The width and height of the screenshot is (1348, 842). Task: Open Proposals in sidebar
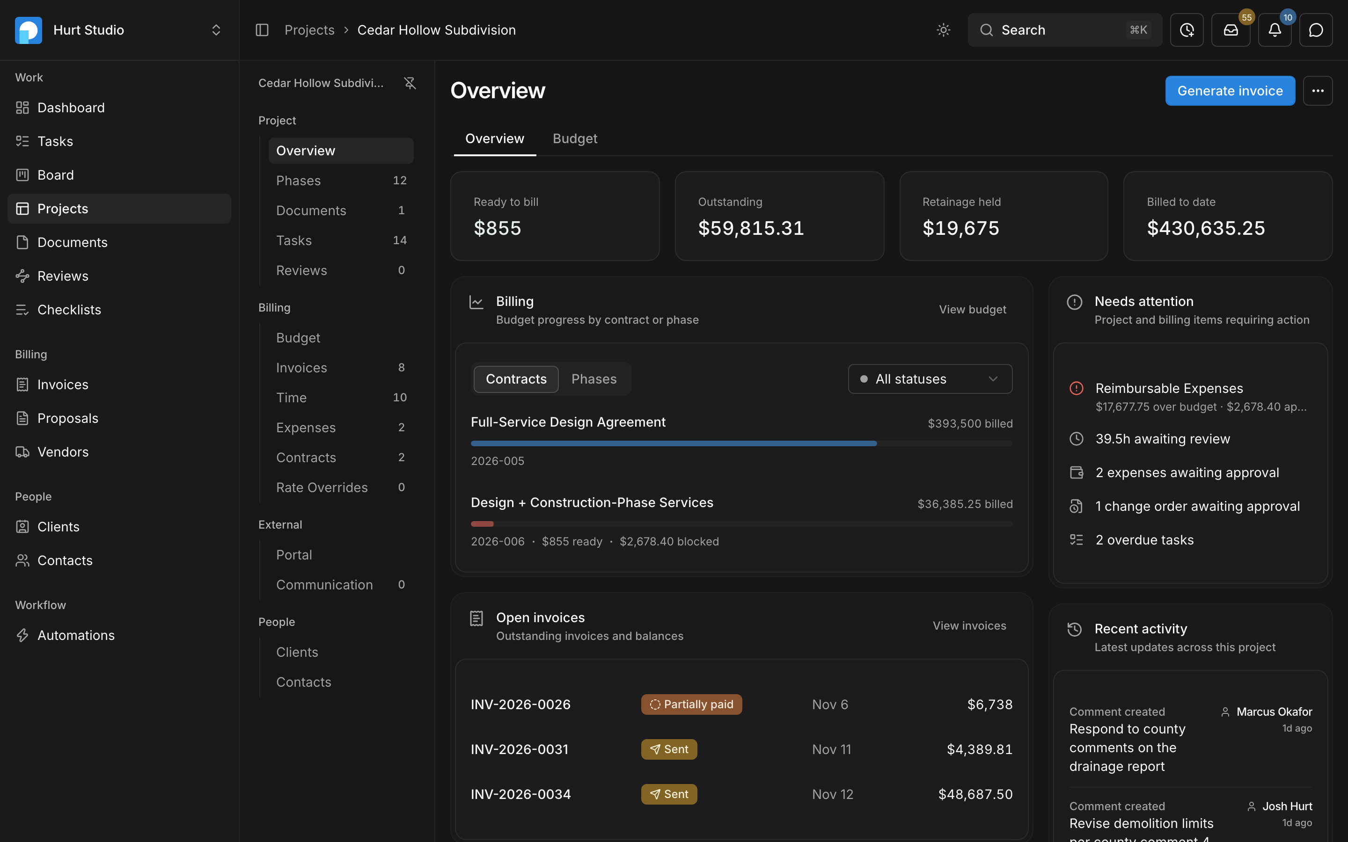click(x=119, y=419)
